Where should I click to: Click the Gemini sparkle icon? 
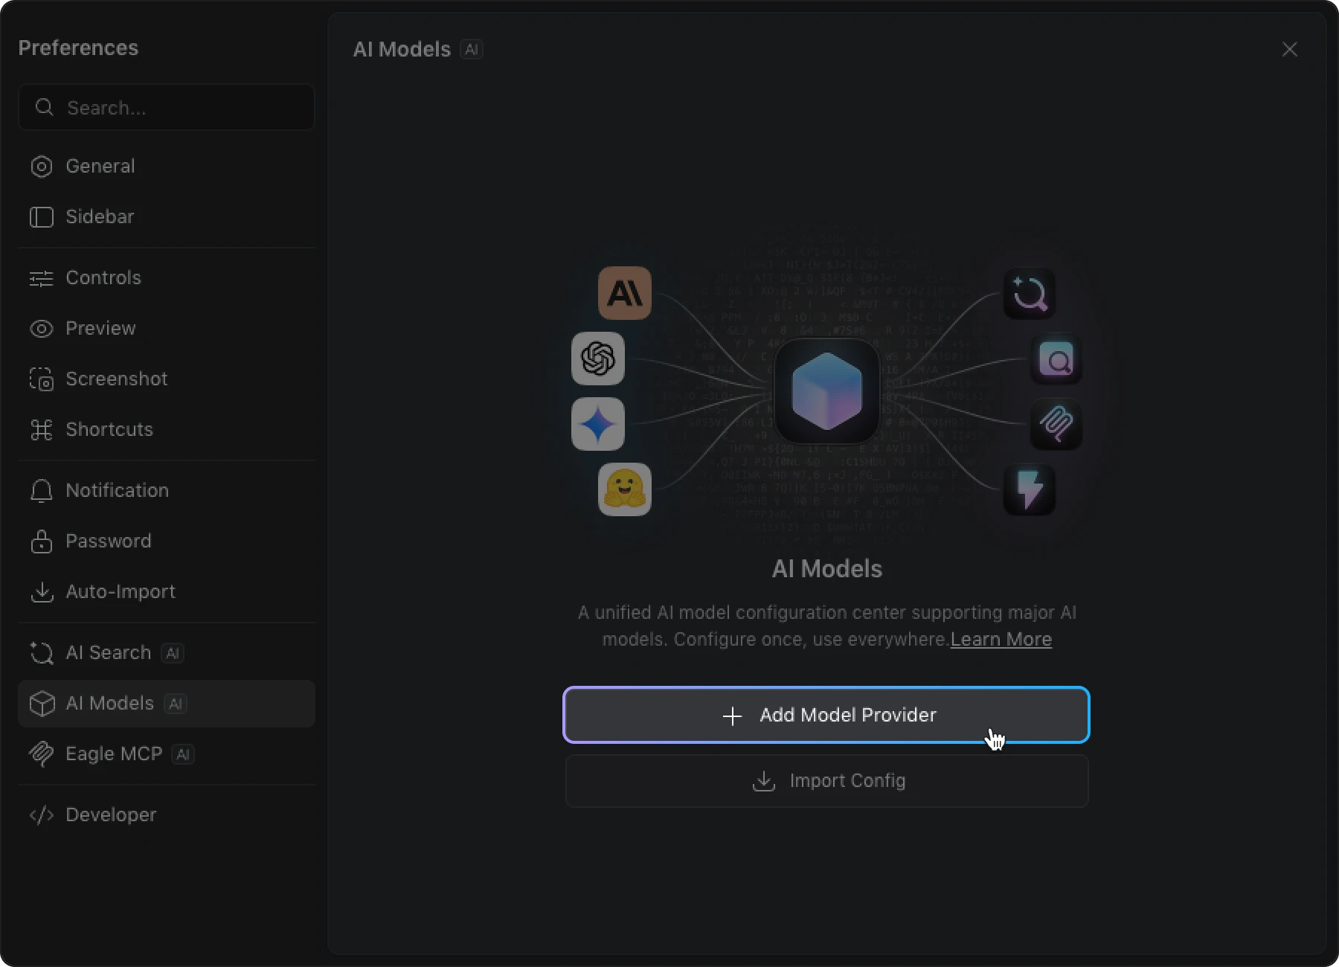point(597,424)
